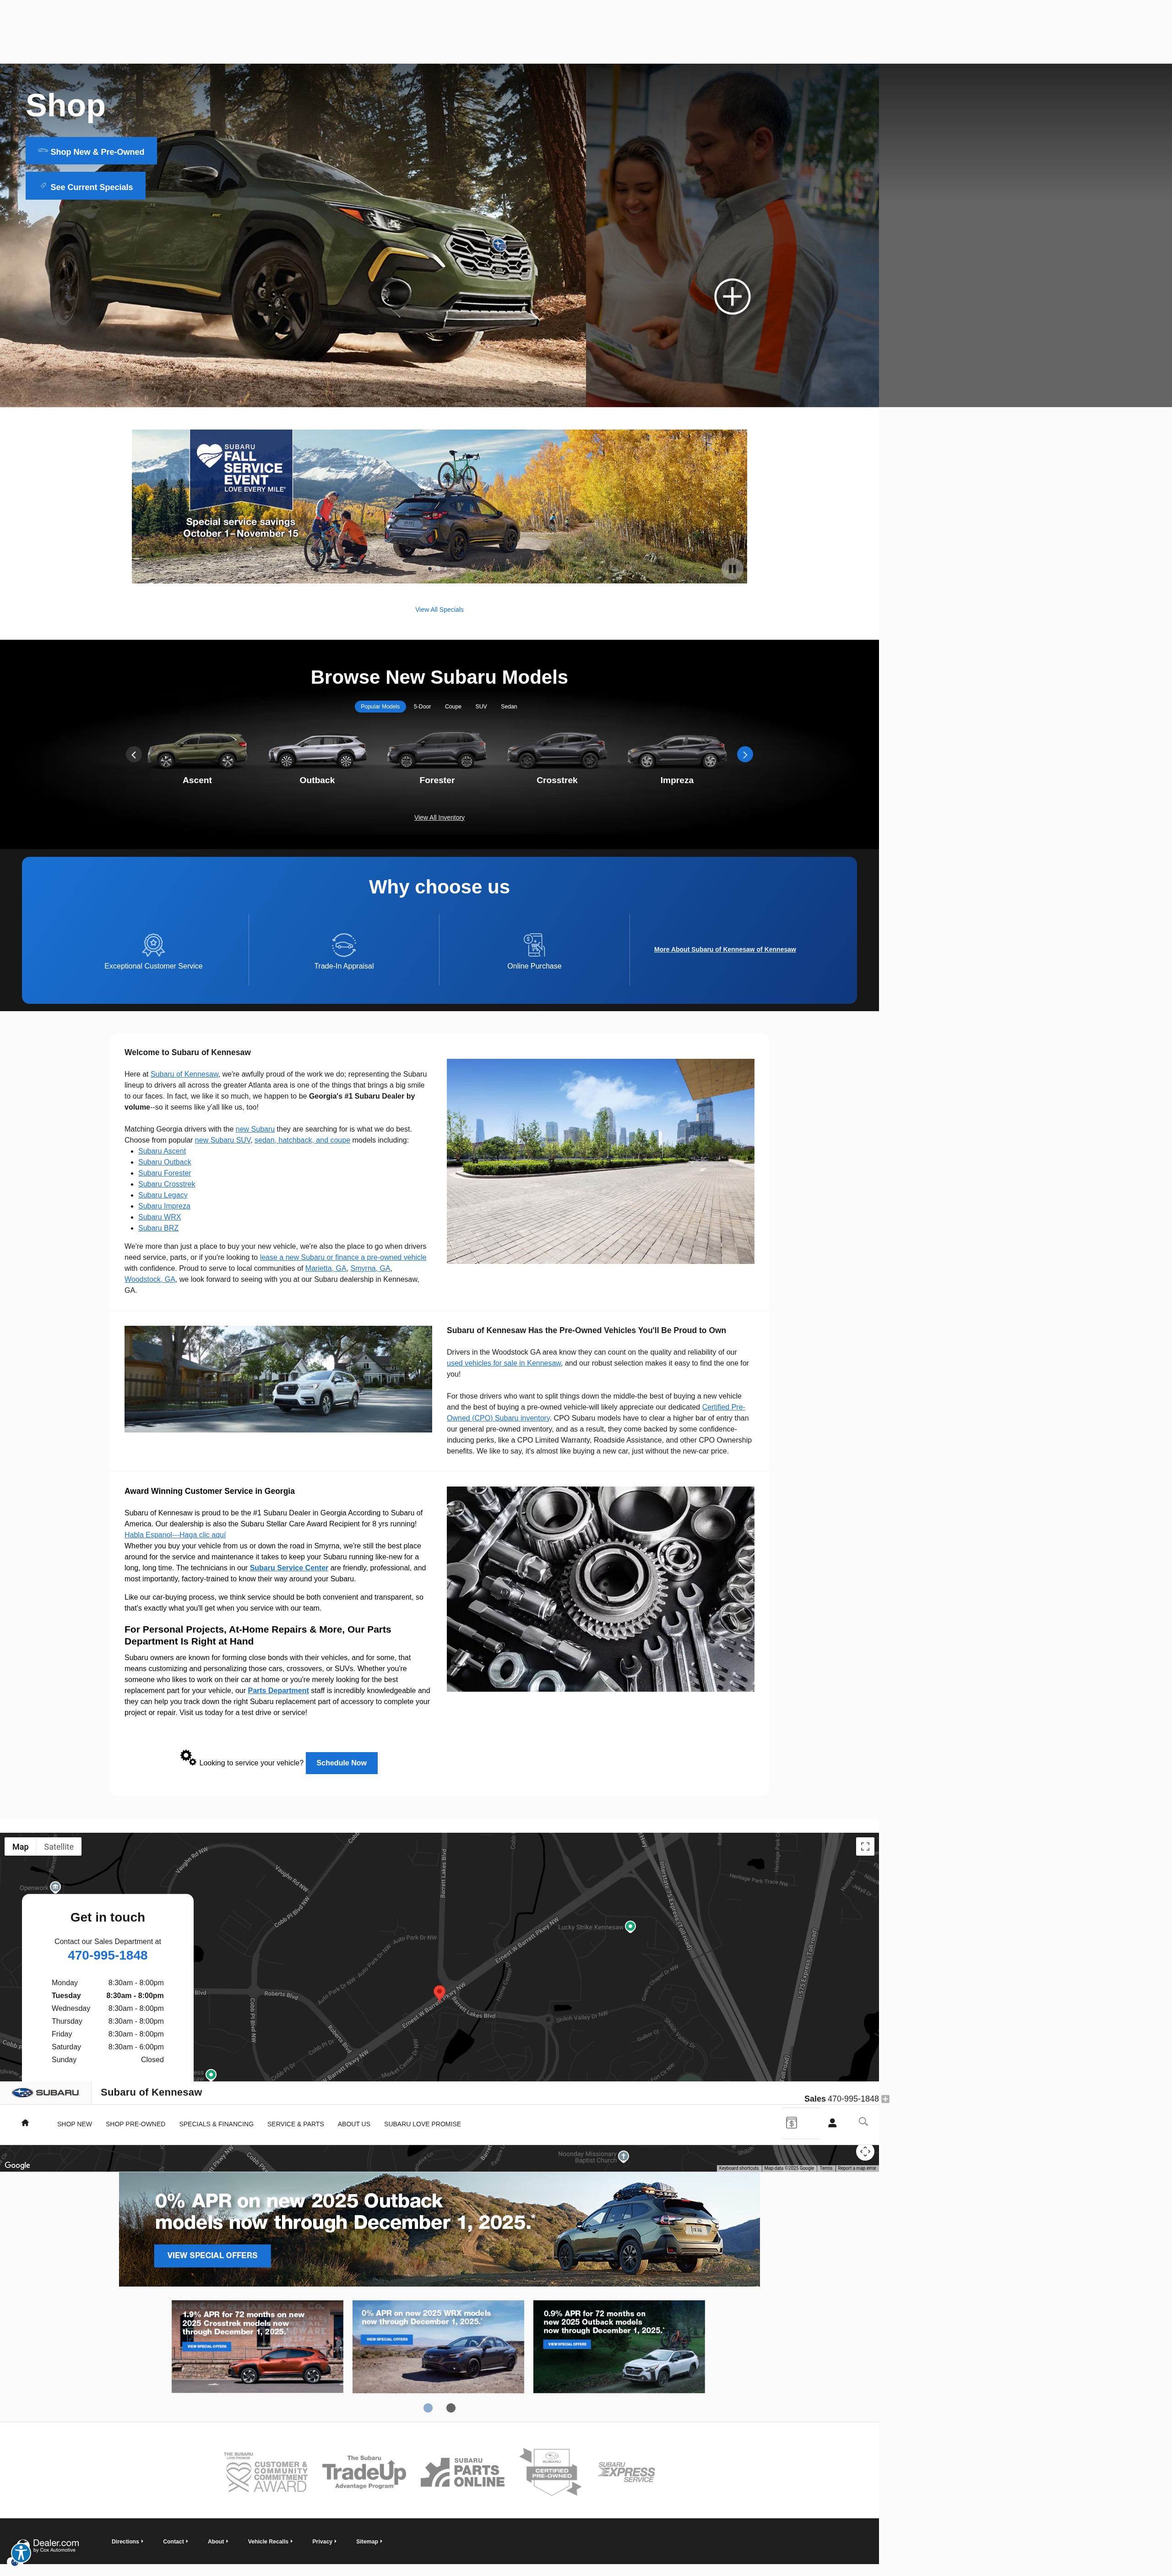The width and height of the screenshot is (1172, 2576).
Task: Open the Subaru Love Promise menu
Action: click(422, 2124)
